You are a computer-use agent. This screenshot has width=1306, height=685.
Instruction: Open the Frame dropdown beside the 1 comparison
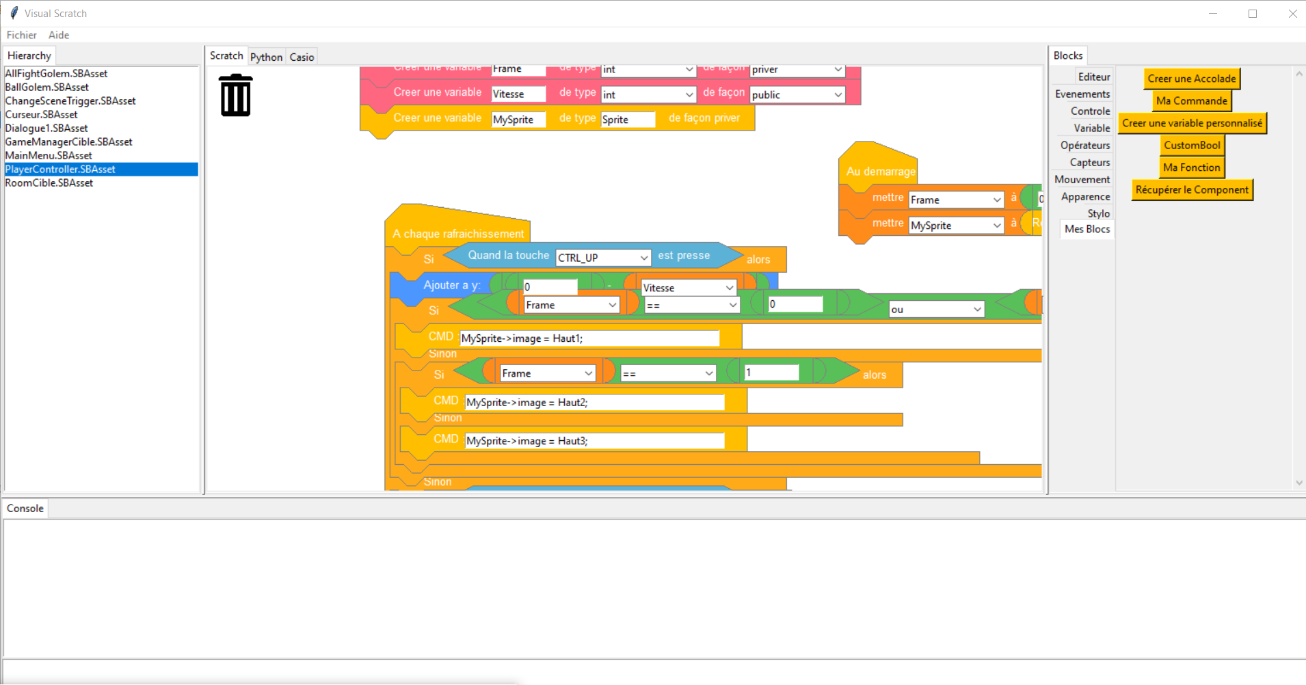click(548, 373)
